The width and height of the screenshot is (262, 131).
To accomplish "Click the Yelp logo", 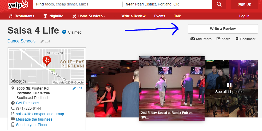I will 18,5.
